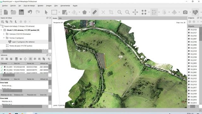Viewport: 202px width, 114px height.
Task: Toggle check mark for camera DJI_0001
Action: (2, 67)
